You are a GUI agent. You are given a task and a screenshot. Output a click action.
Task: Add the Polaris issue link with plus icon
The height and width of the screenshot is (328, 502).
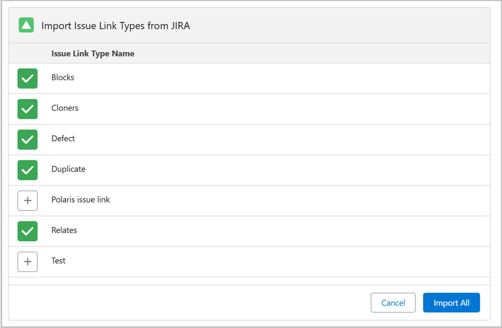pyautogui.click(x=28, y=201)
